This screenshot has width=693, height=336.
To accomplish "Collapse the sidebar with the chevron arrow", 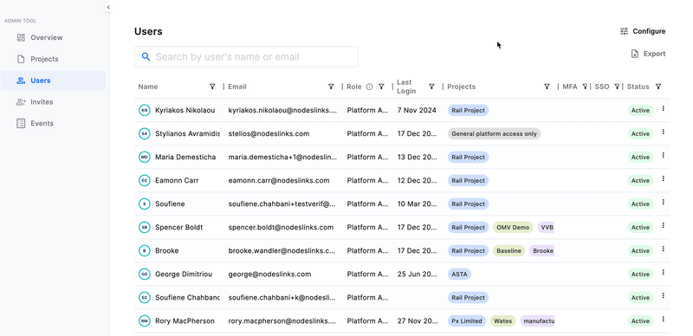I will 108,8.
